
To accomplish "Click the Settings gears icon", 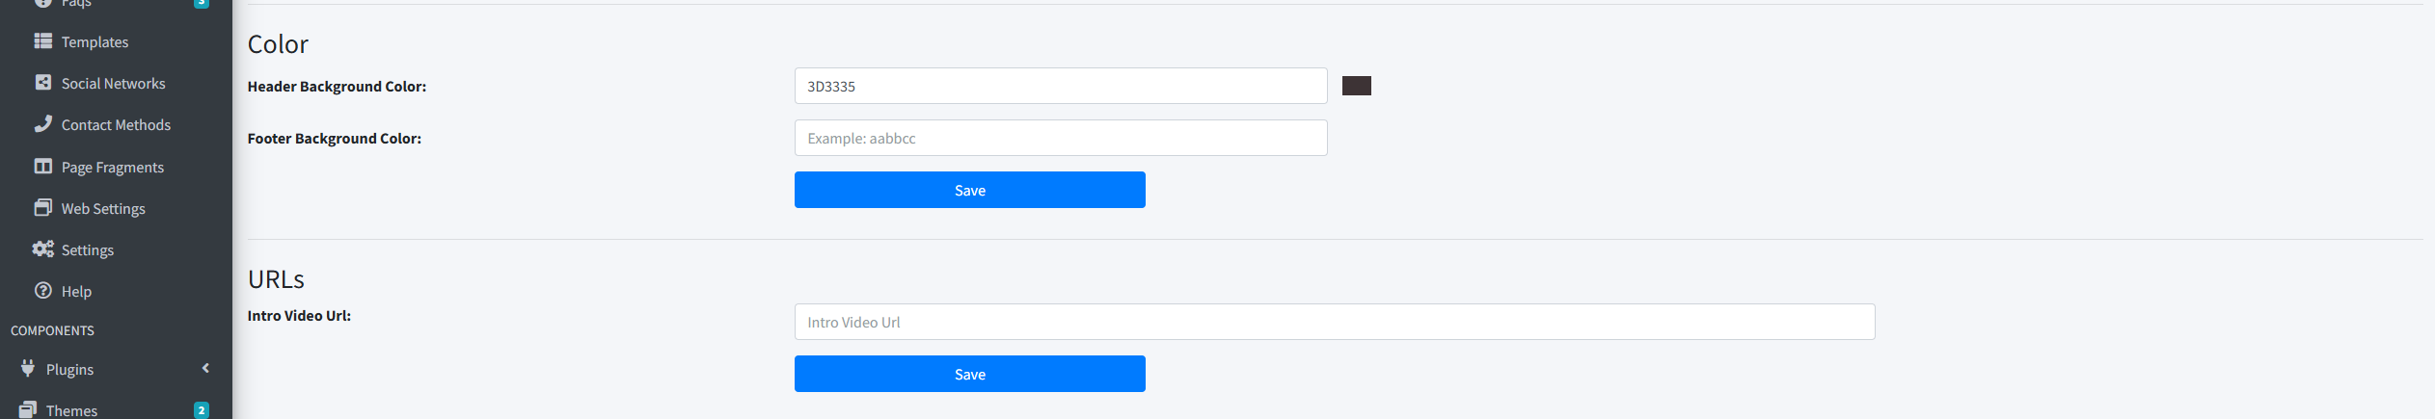I will tap(43, 249).
